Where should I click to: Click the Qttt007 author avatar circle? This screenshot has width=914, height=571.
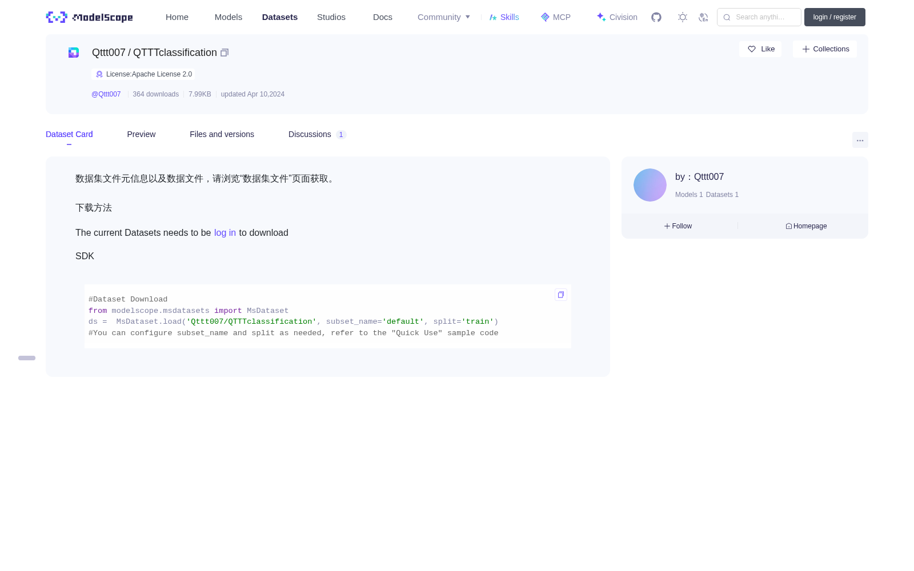point(650,185)
